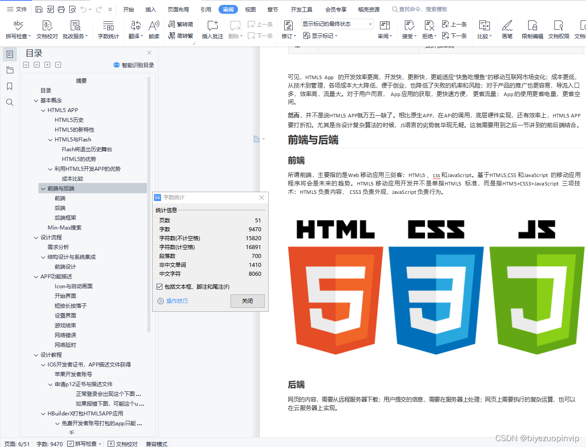The image size is (586, 447).
Task: Open 操作技巧 link in dialog
Action: (173, 301)
